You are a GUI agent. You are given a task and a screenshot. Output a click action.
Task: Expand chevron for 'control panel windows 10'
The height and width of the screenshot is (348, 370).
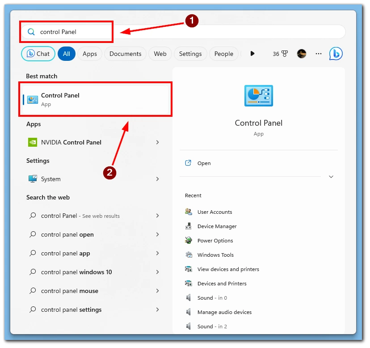pyautogui.click(x=157, y=272)
